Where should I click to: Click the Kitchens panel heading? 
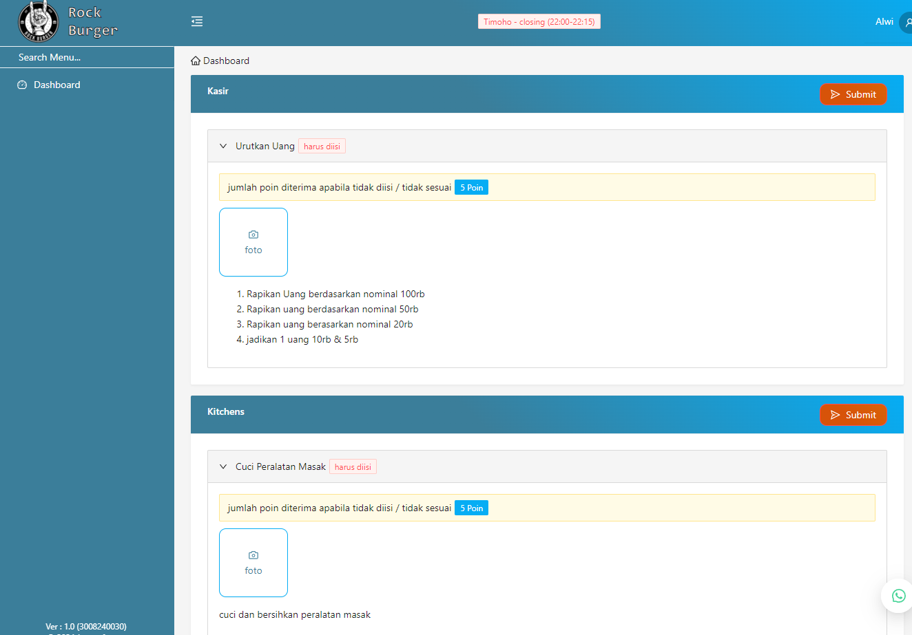pos(226,411)
